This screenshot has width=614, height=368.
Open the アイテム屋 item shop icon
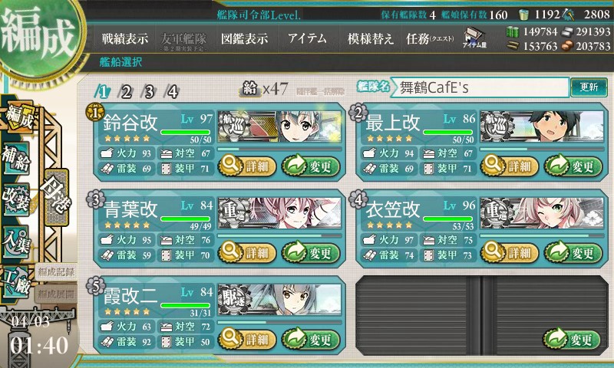coord(474,38)
